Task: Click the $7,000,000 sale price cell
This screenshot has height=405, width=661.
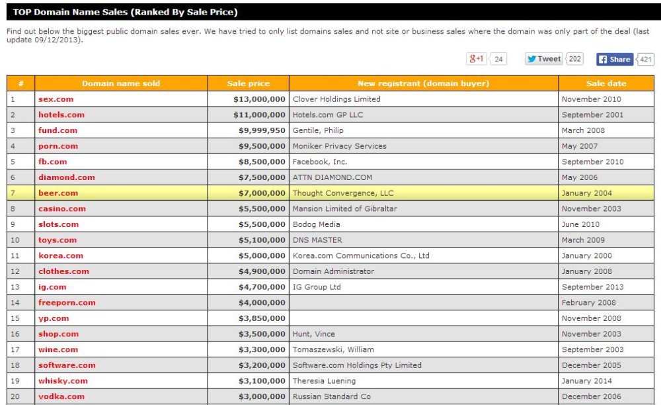Action: [249, 193]
